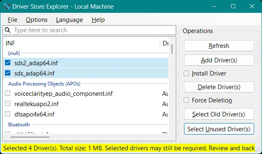The image size is (262, 154).
Task: Enable the Install Driver checkbox
Action: tap(186, 73)
